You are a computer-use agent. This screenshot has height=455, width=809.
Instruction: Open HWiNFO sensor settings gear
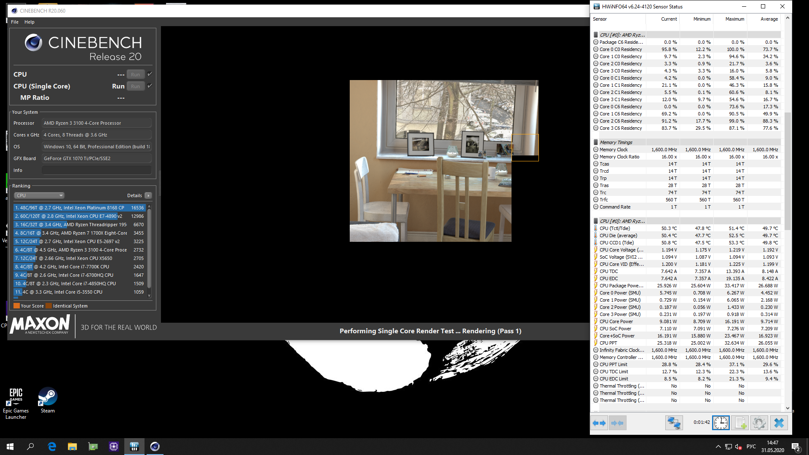point(759,423)
